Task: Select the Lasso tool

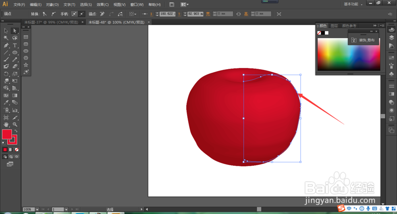Action: pos(15,38)
